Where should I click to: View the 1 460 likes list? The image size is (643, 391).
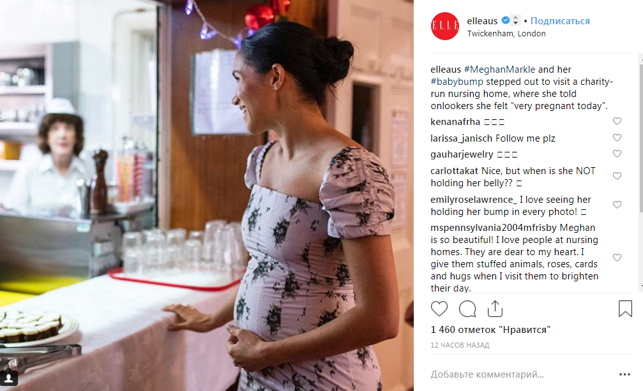coord(490,330)
